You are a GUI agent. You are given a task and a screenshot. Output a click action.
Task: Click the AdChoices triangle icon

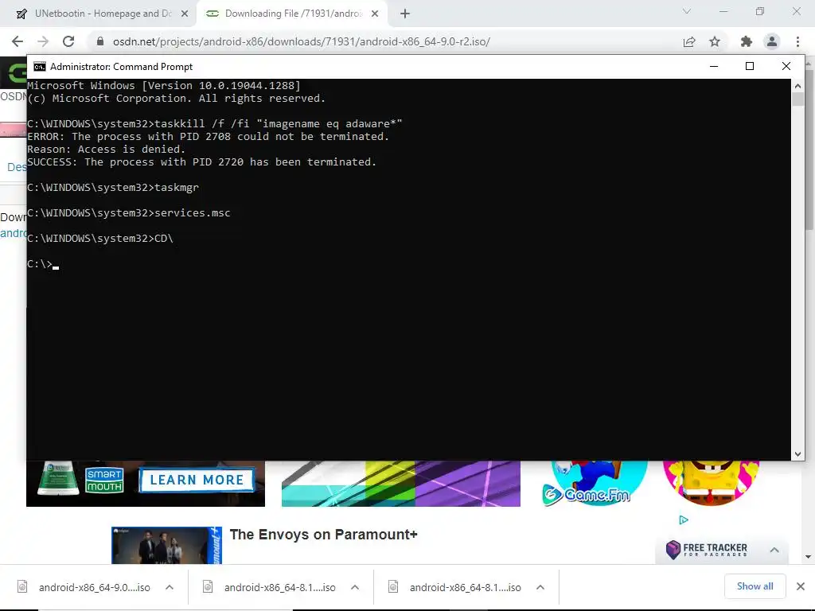click(684, 520)
